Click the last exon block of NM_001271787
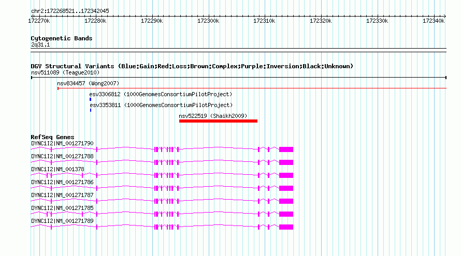 [286, 201]
